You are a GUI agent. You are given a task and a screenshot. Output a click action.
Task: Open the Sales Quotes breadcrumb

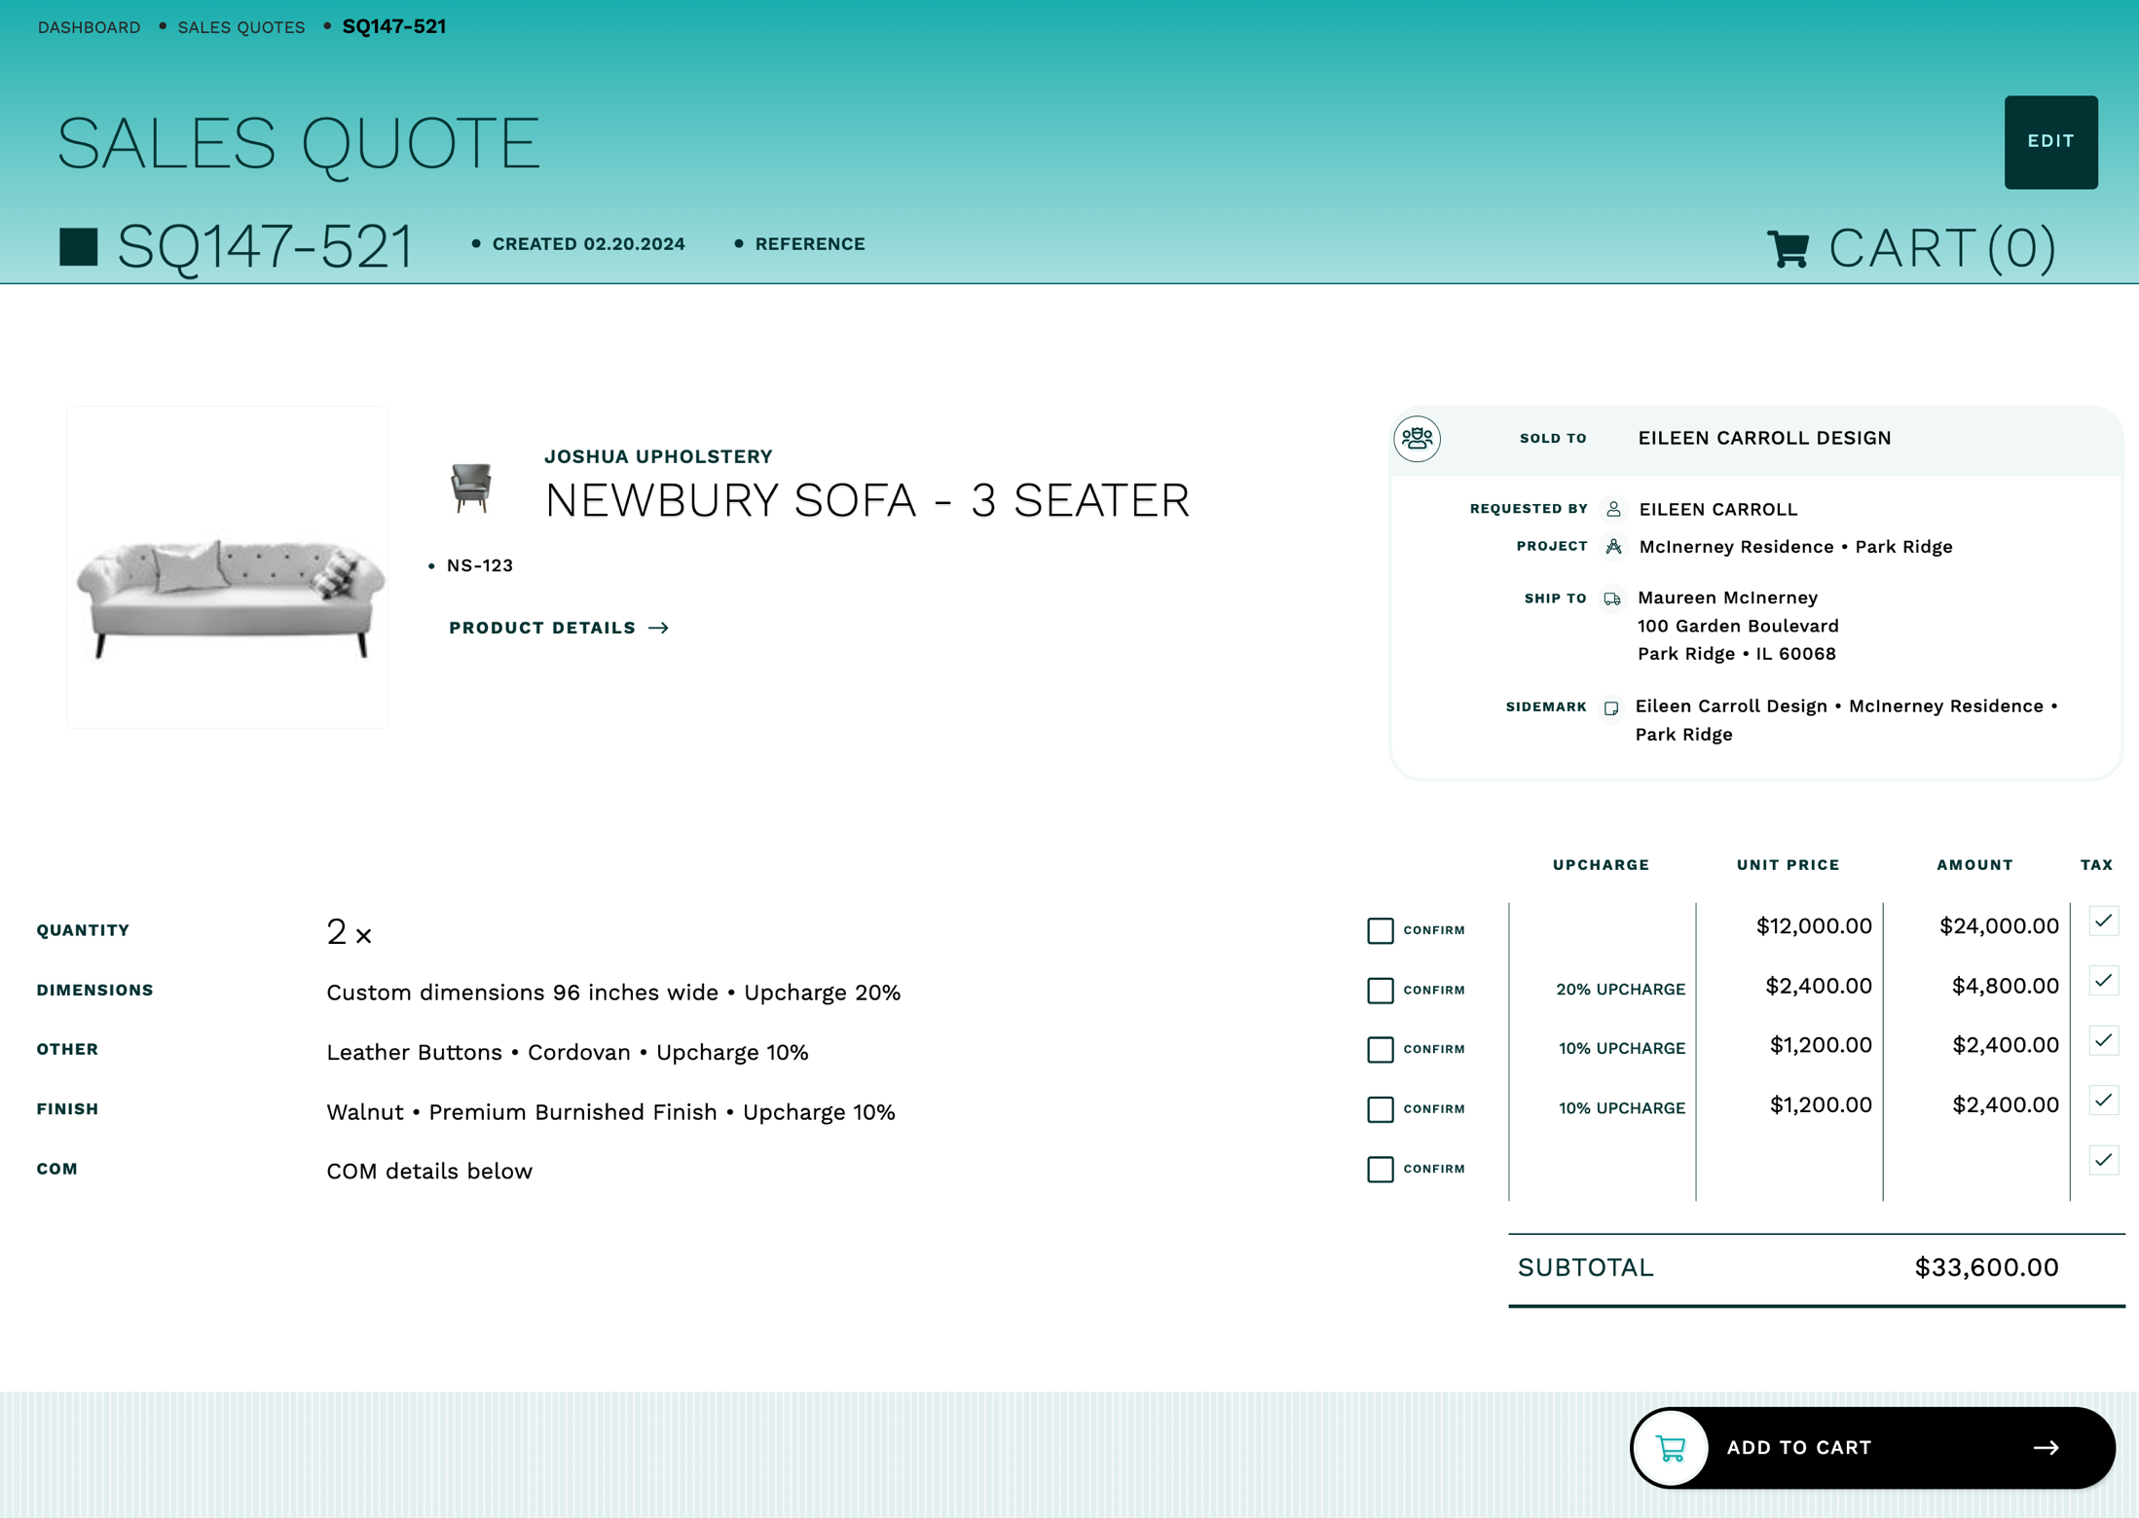(240, 26)
